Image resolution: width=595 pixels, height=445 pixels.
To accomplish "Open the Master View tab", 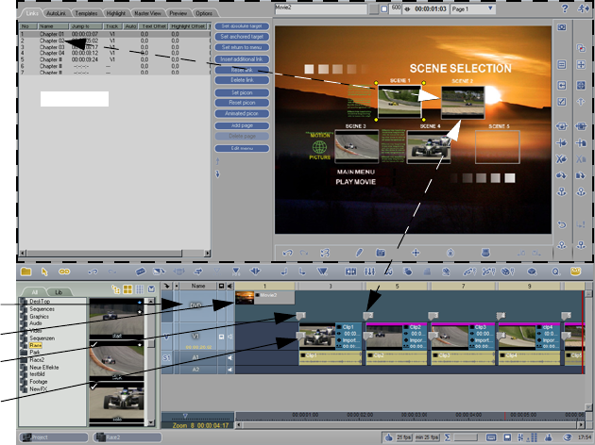I will (145, 13).
